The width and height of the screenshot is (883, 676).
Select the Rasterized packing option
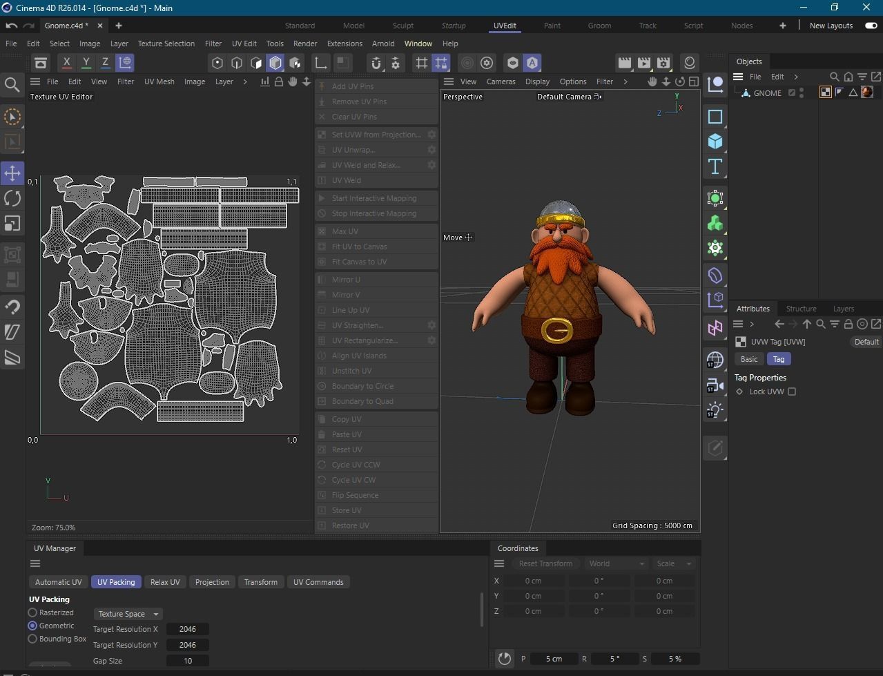coord(32,612)
